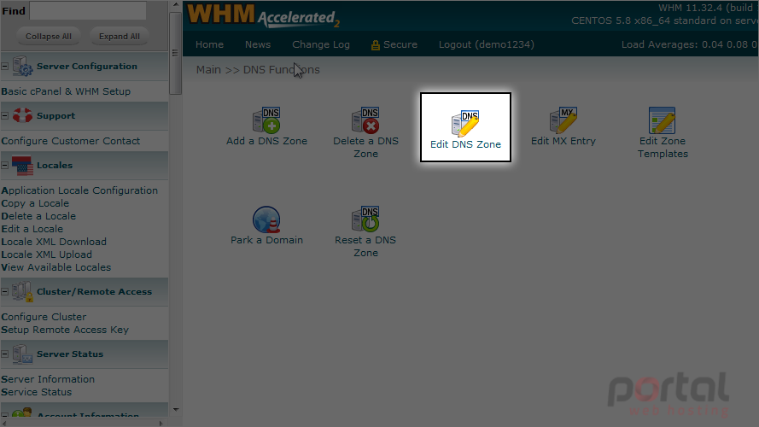Screen dimensions: 759x427
Task: Open the Reset a DNS Zone icon
Action: point(365,219)
